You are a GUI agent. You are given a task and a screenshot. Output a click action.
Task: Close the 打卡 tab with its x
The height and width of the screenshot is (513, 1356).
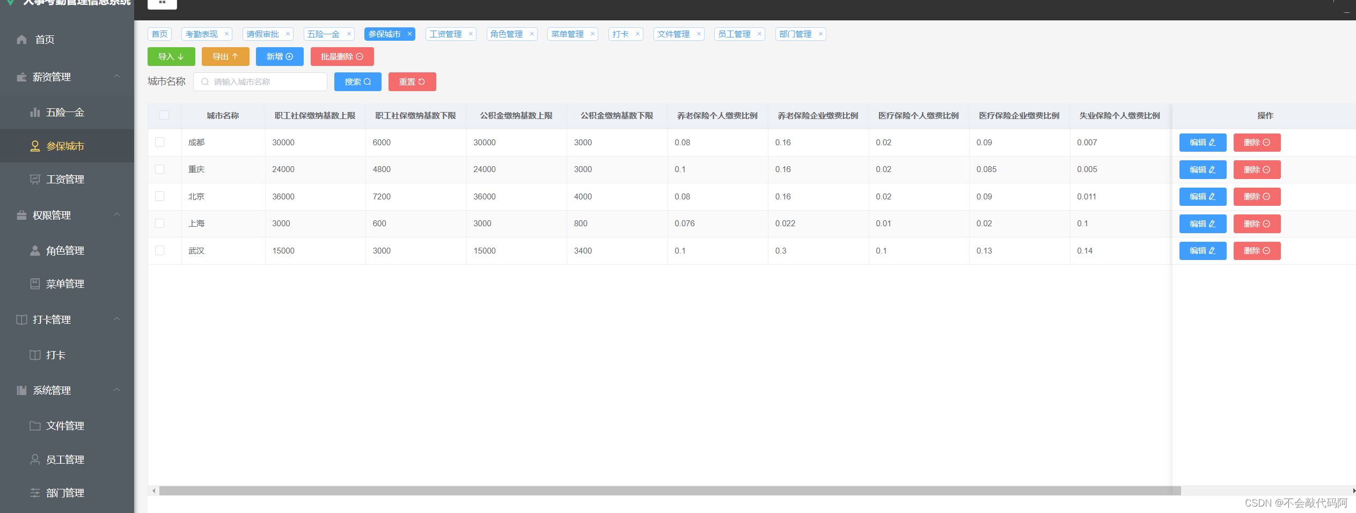click(x=637, y=34)
